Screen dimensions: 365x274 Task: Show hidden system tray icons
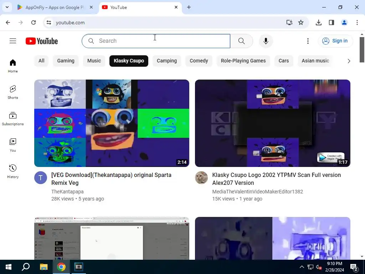coord(302,267)
